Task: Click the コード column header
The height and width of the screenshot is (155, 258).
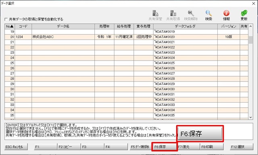Action: point(23,26)
